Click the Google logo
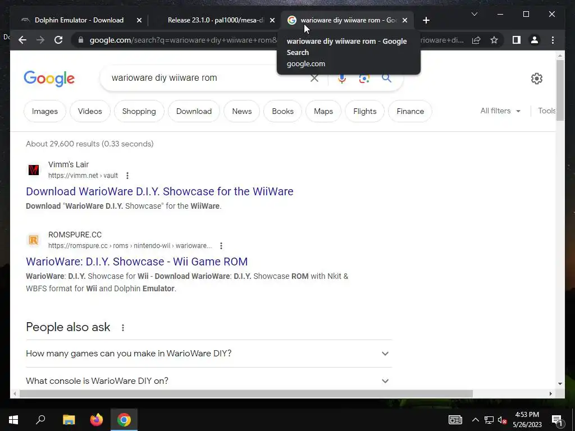 coord(49,79)
